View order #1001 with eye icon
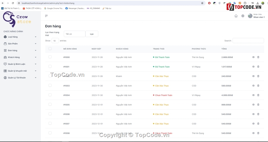Screen dimensions: 268x142 (x=254, y=67)
